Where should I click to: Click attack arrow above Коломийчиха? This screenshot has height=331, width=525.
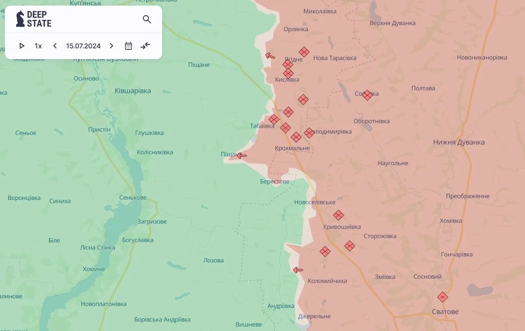tap(298, 270)
